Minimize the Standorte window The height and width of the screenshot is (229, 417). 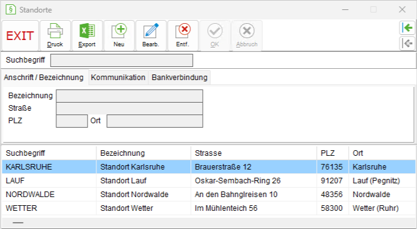pos(345,10)
